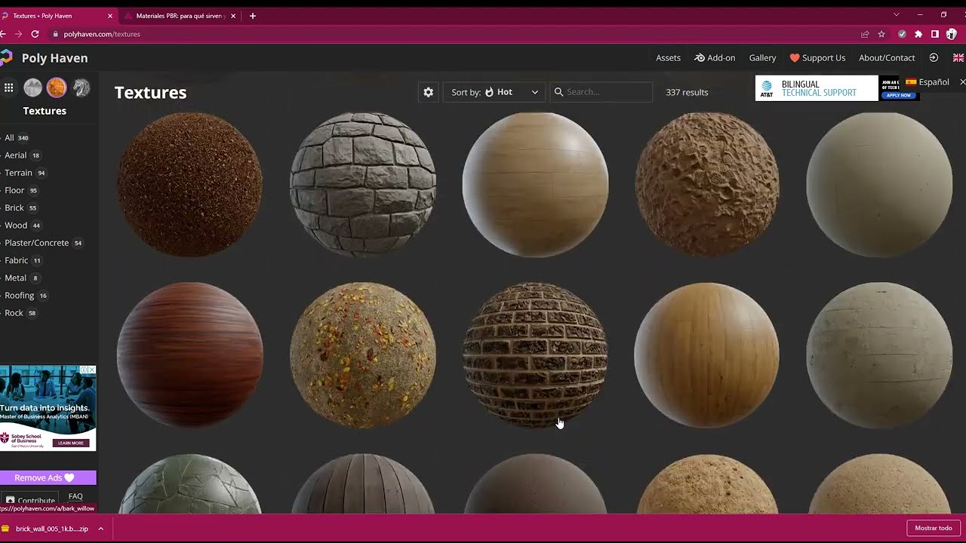This screenshot has height=543, width=966.
Task: Switch language to Español
Action: point(928,82)
